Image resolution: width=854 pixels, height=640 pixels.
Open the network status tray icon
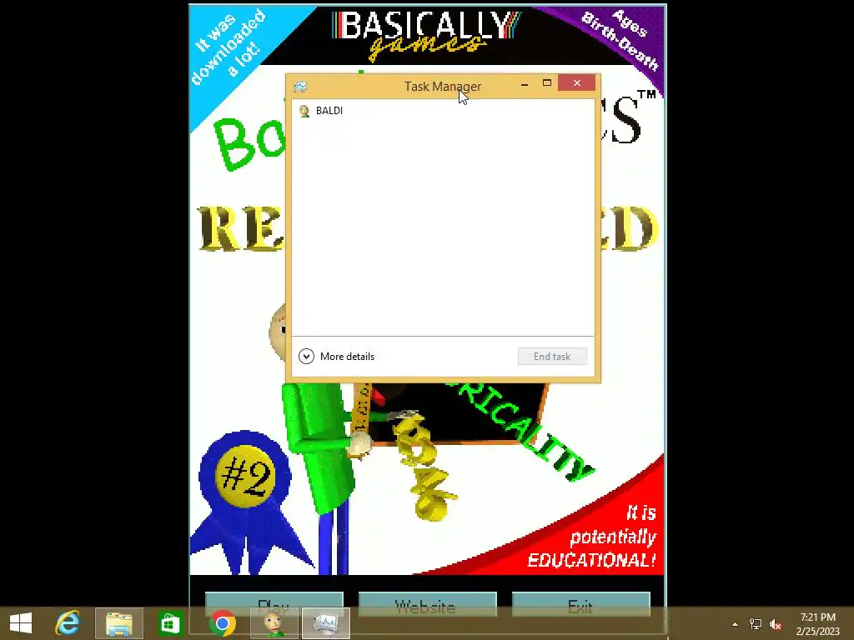click(756, 624)
